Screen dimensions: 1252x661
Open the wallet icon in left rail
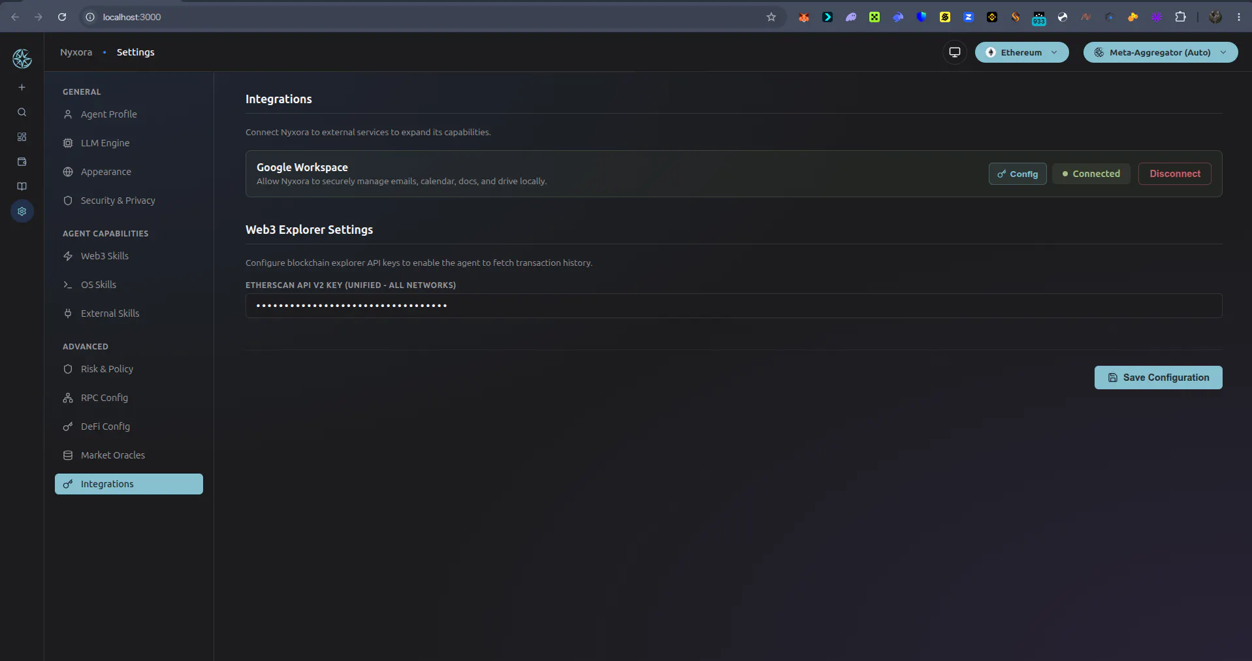[22, 162]
